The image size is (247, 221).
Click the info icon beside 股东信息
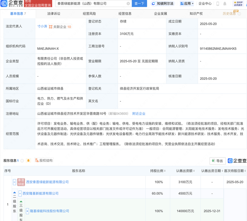22,161
